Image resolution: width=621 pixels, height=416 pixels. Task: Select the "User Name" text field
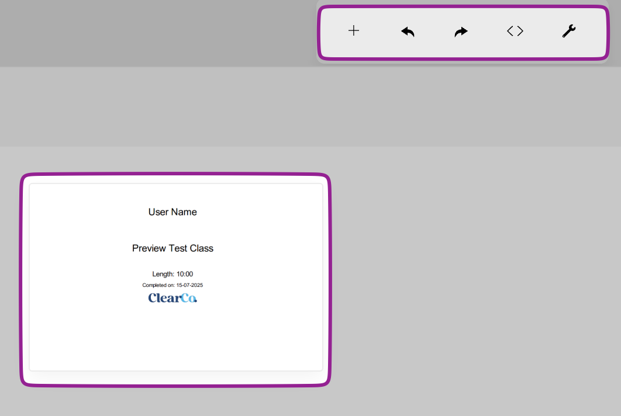[172, 212]
